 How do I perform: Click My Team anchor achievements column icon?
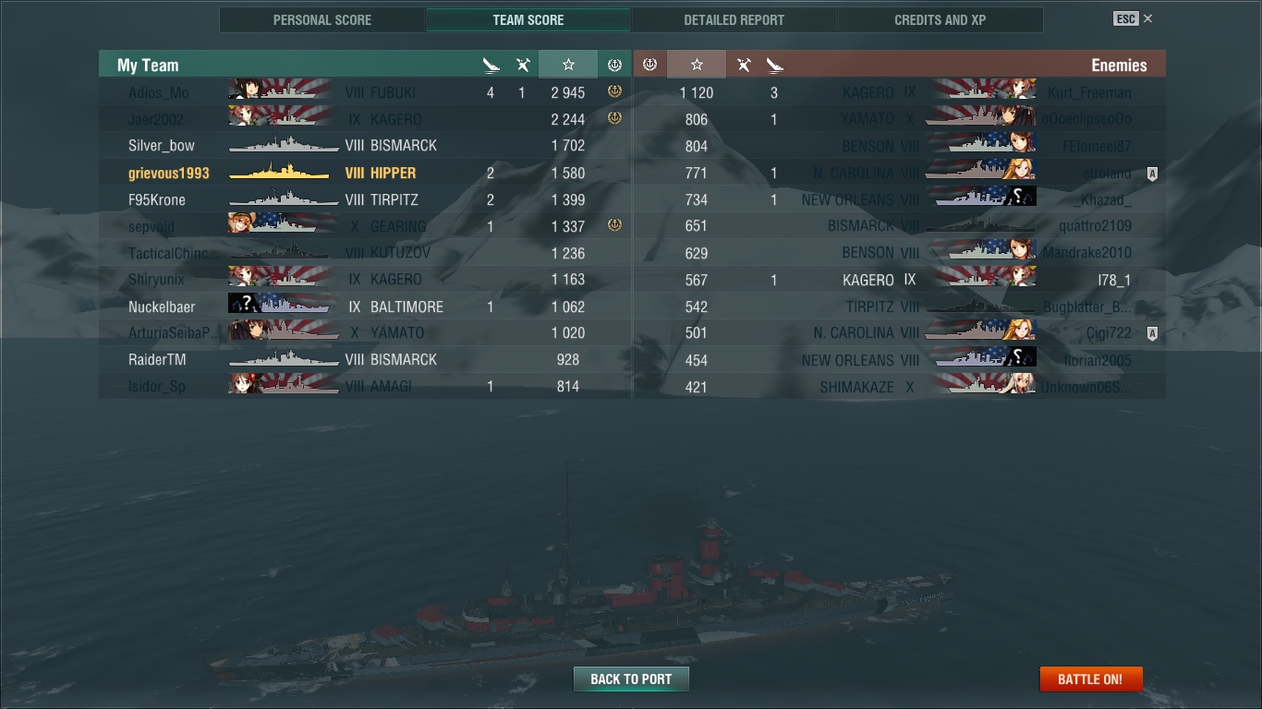click(x=614, y=65)
